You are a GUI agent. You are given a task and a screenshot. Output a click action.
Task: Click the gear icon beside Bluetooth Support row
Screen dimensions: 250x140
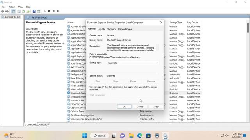[68, 93]
